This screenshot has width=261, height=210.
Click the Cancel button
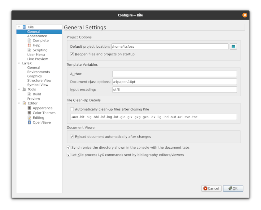click(211, 188)
